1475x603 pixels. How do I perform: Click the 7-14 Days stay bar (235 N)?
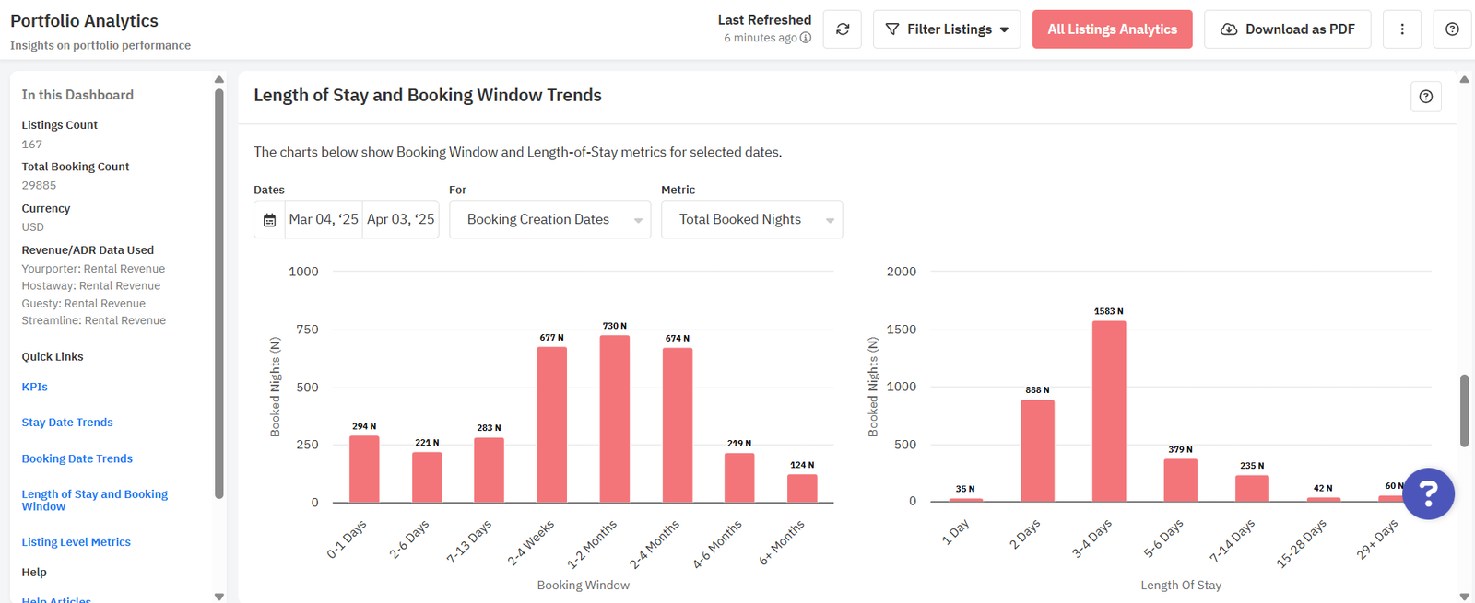click(x=1252, y=489)
